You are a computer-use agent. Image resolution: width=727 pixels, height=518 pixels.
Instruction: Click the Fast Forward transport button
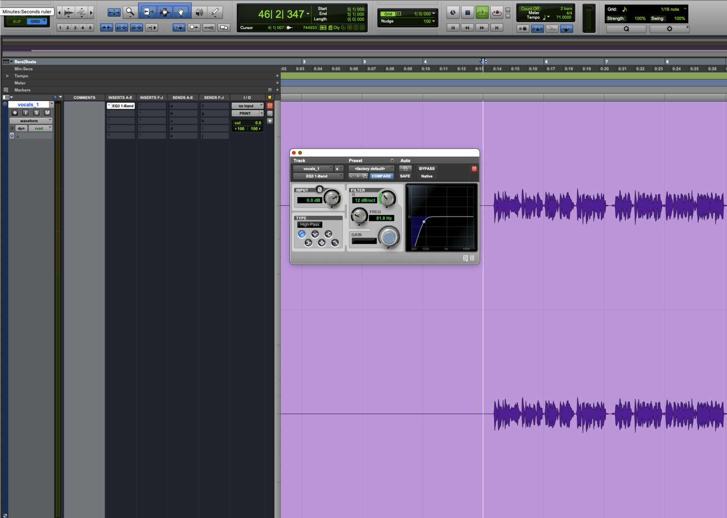[x=482, y=28]
